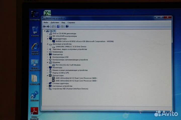181x120 pixels.
Task: Collapse the Дисковые устройства branch
Action: point(48,44)
